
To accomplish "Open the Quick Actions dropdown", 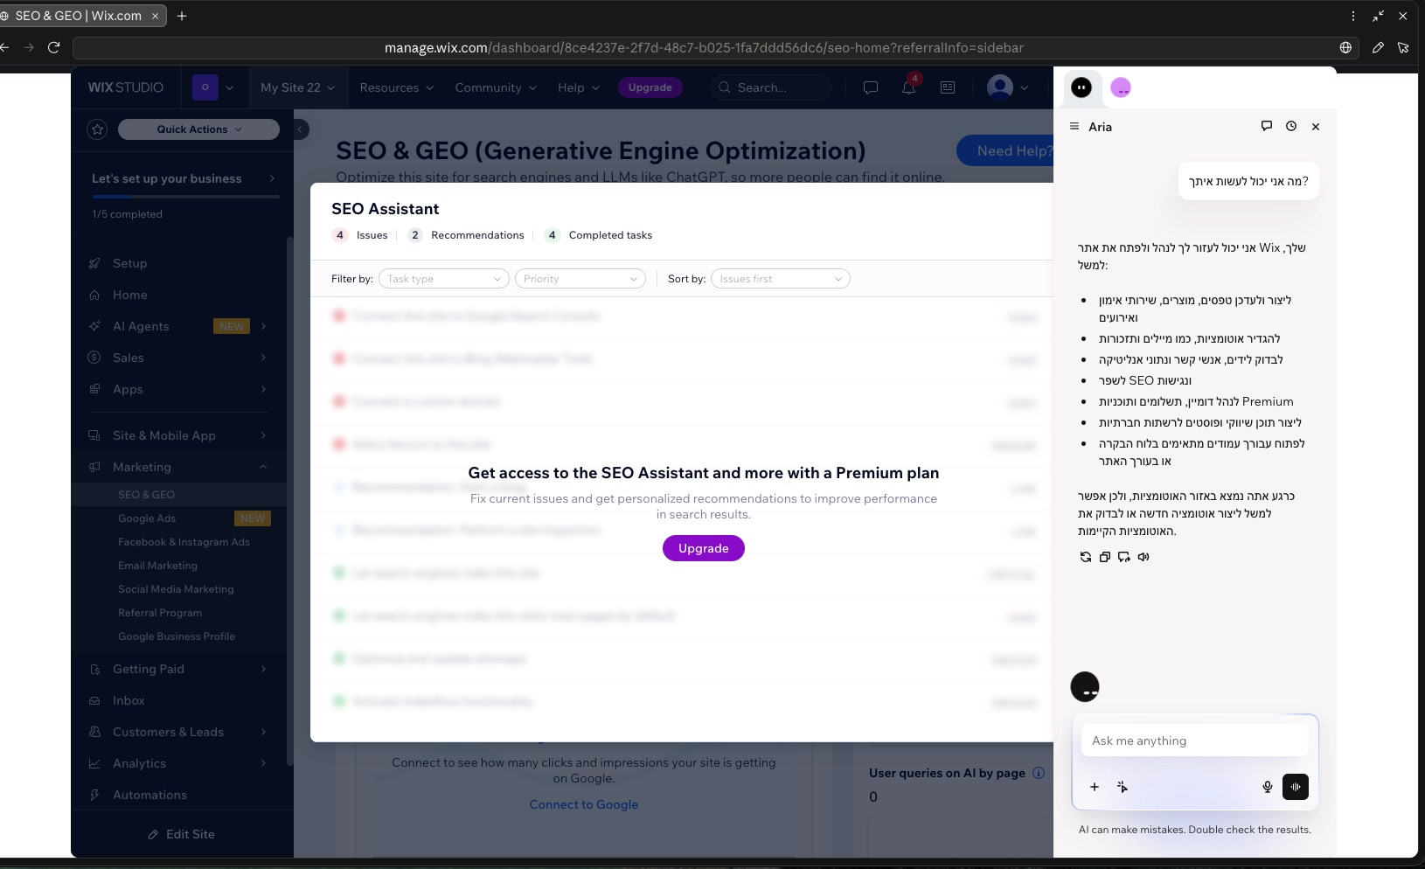I will pos(198,129).
